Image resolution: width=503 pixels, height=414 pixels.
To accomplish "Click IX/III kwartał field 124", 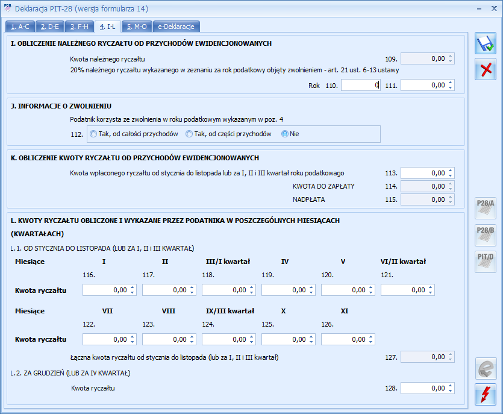I will 229,339.
